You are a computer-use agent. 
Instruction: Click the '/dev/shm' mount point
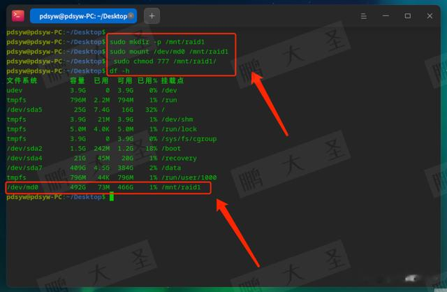tap(177, 119)
